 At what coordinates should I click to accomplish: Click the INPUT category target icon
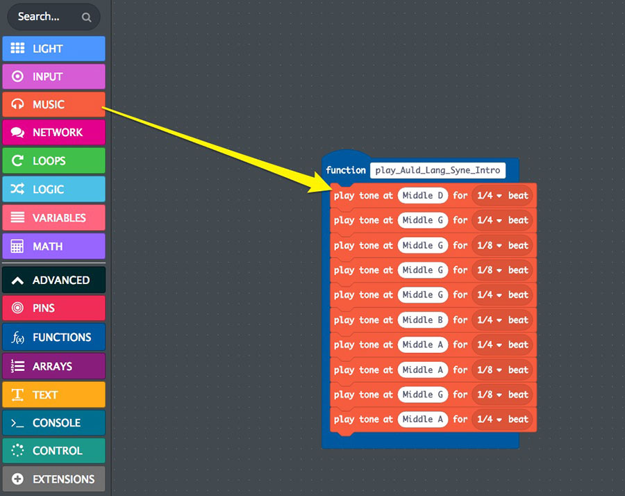pyautogui.click(x=18, y=76)
